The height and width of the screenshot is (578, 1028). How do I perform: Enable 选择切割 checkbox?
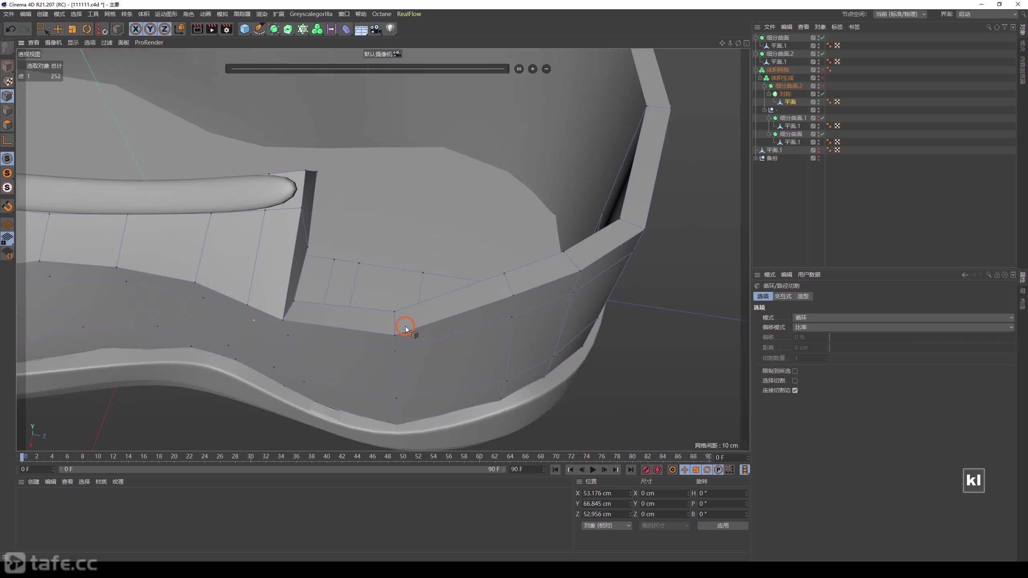(x=795, y=381)
